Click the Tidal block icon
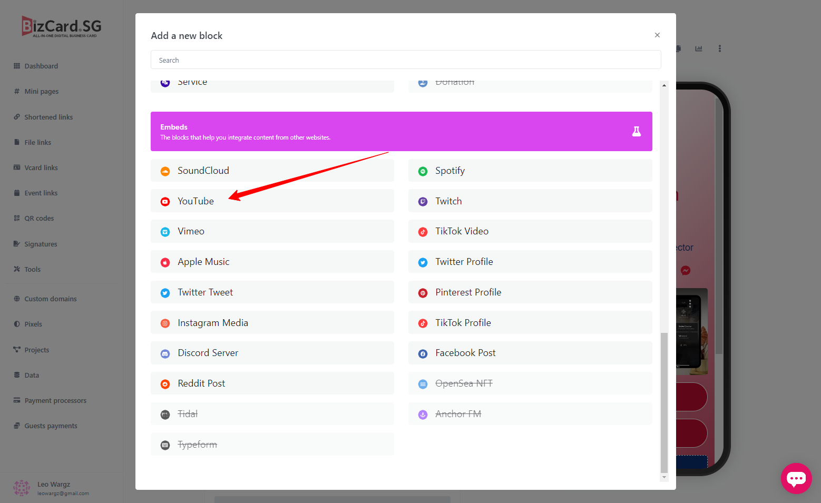 pyautogui.click(x=165, y=415)
